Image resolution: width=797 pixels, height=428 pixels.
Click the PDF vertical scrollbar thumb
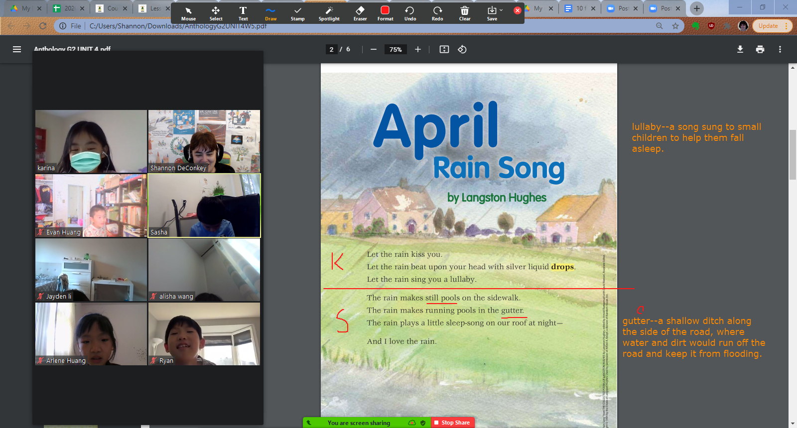[x=793, y=154]
